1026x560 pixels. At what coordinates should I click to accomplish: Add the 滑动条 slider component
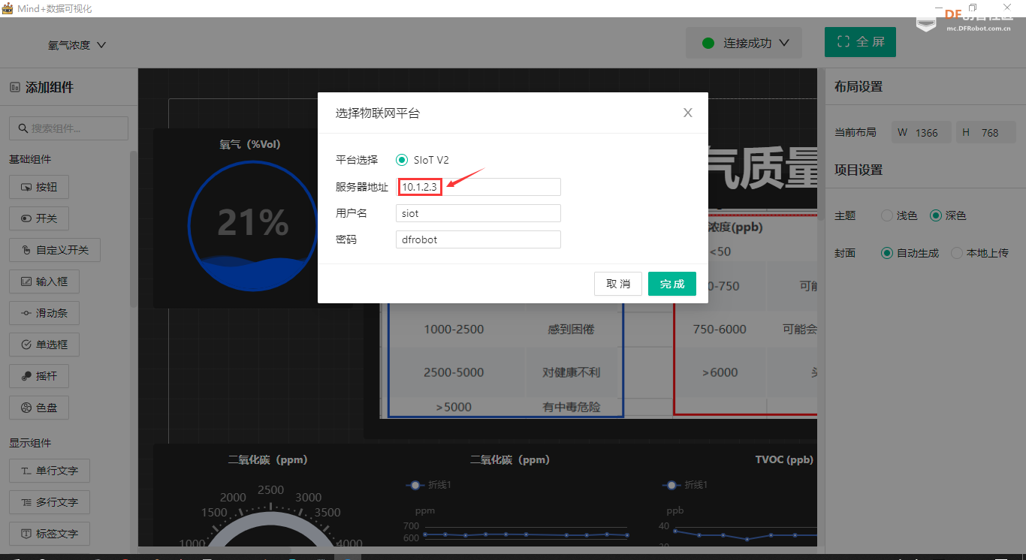click(x=44, y=313)
